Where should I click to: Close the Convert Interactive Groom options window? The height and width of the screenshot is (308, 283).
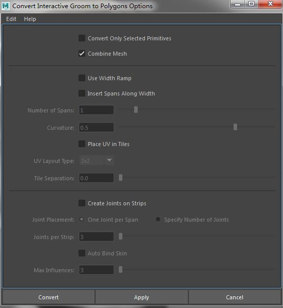(x=270, y=4)
